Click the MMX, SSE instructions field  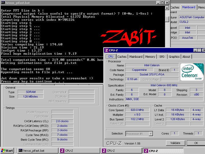(x=164, y=99)
